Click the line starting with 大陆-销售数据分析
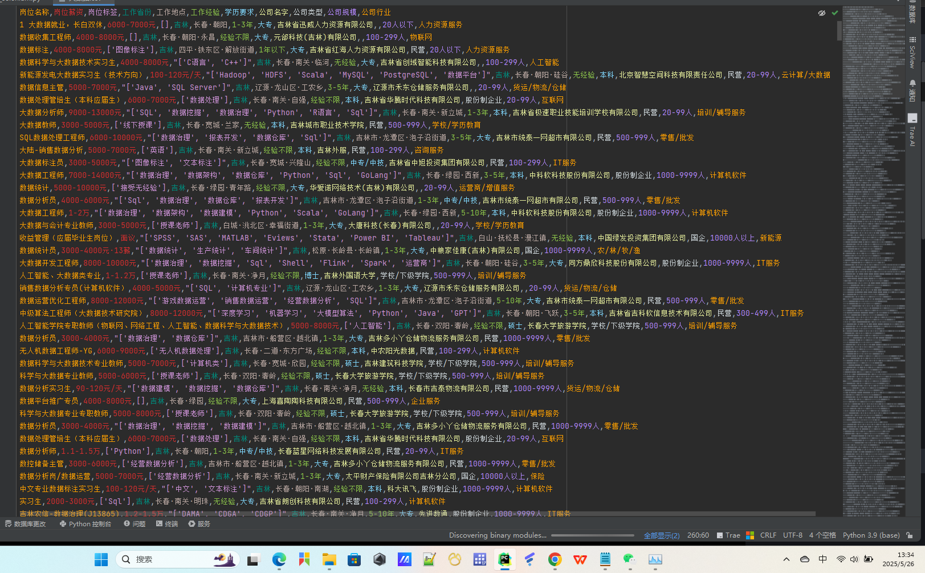 pyautogui.click(x=231, y=150)
